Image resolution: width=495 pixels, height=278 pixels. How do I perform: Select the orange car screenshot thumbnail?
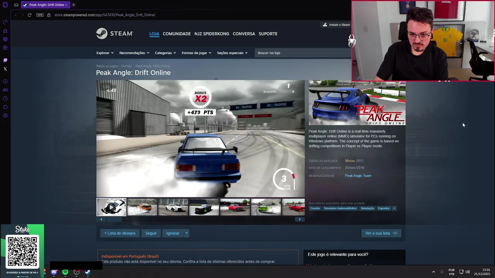pyautogui.click(x=142, y=207)
